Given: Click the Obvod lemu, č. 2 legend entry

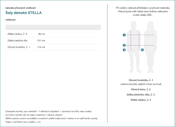Looking at the screenshot, I should tap(141, 89).
